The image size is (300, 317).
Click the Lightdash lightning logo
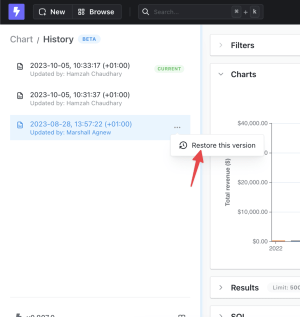coord(16,11)
